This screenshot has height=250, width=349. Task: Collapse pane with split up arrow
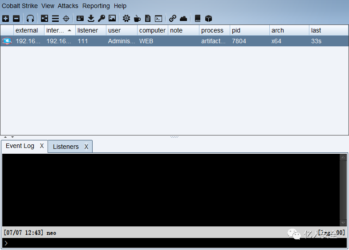5,137
